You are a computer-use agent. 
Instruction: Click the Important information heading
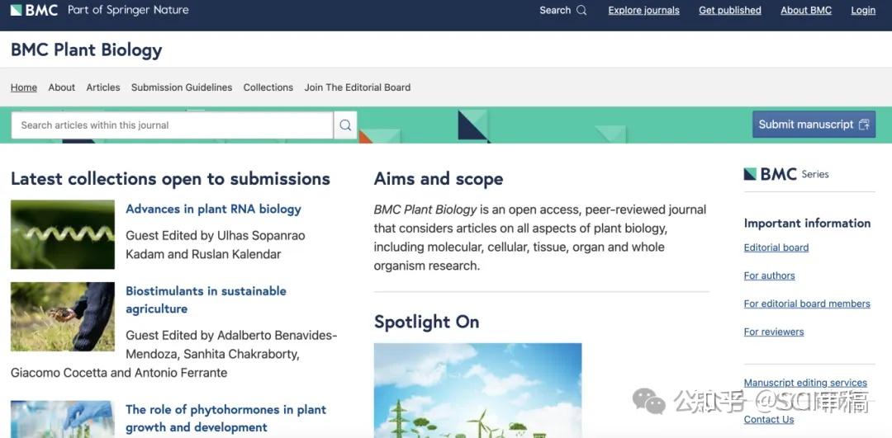(807, 224)
